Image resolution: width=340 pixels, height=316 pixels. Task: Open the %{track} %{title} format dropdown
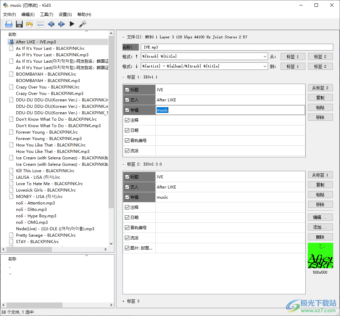tap(265, 57)
